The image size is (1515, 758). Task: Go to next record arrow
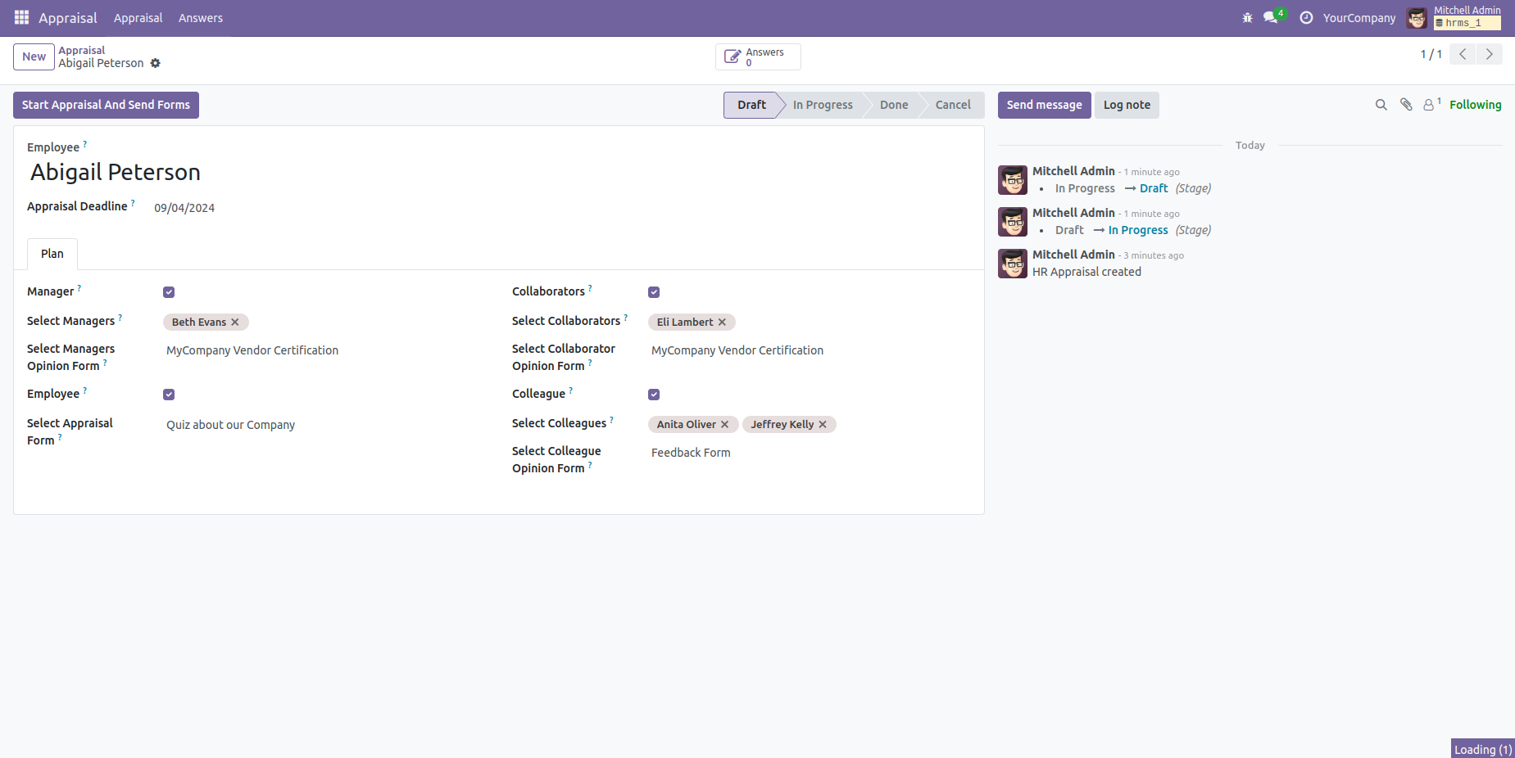pos(1489,54)
